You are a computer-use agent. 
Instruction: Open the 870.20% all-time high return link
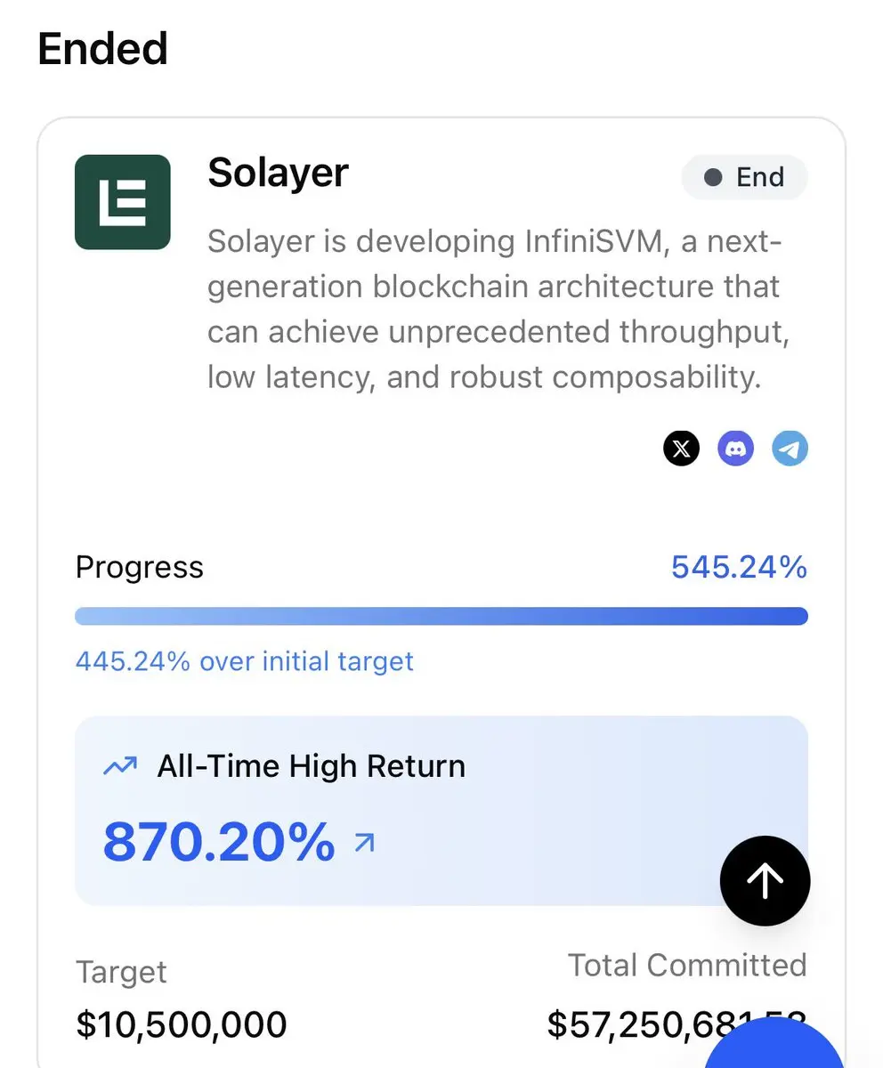point(219,842)
